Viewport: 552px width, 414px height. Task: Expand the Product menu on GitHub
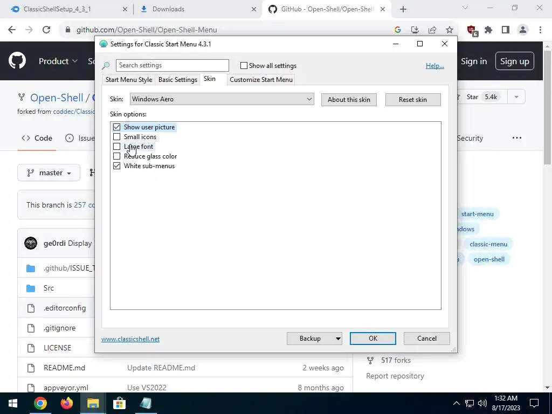(58, 61)
